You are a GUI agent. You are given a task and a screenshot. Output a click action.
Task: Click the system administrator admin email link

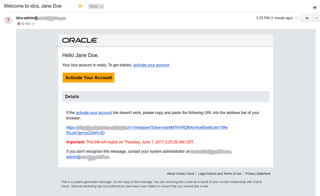pos(88,157)
